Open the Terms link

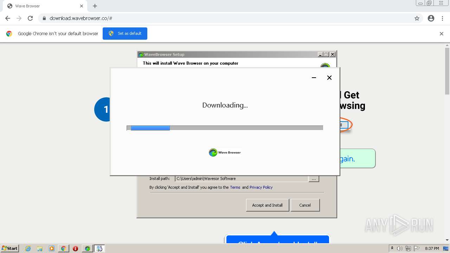(x=235, y=187)
